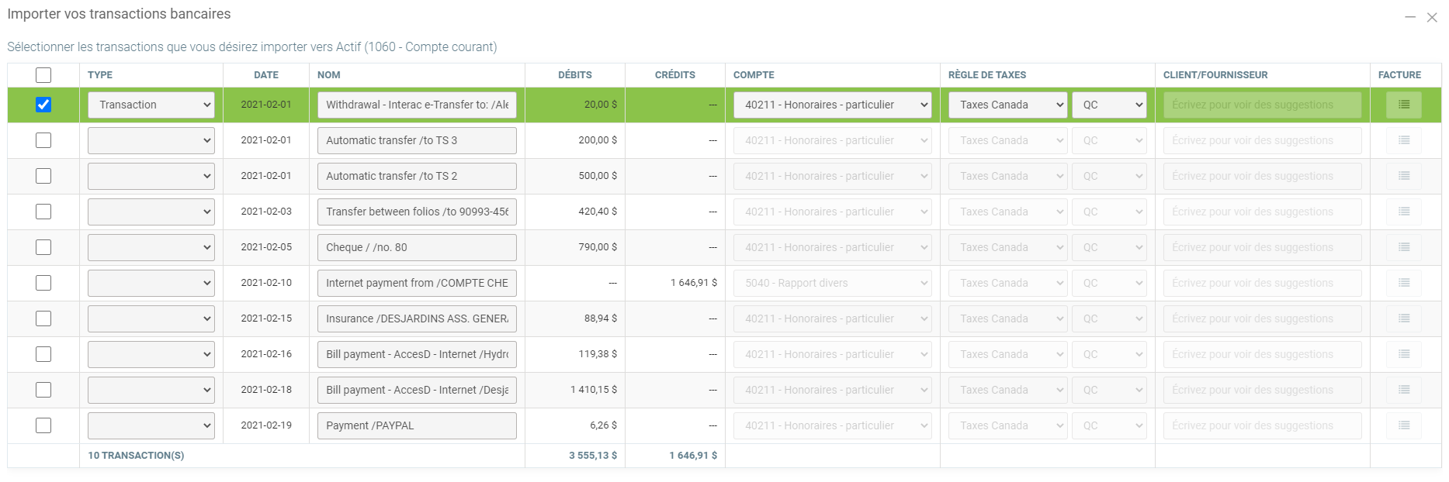Image resolution: width=1449 pixels, height=482 pixels.
Task: Open the QC province dropdown in first row
Action: click(x=1108, y=105)
